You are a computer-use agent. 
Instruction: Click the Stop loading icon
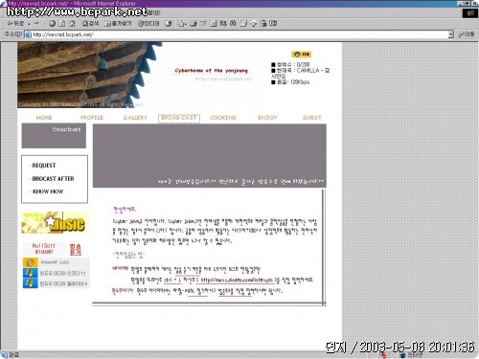[x=53, y=23]
